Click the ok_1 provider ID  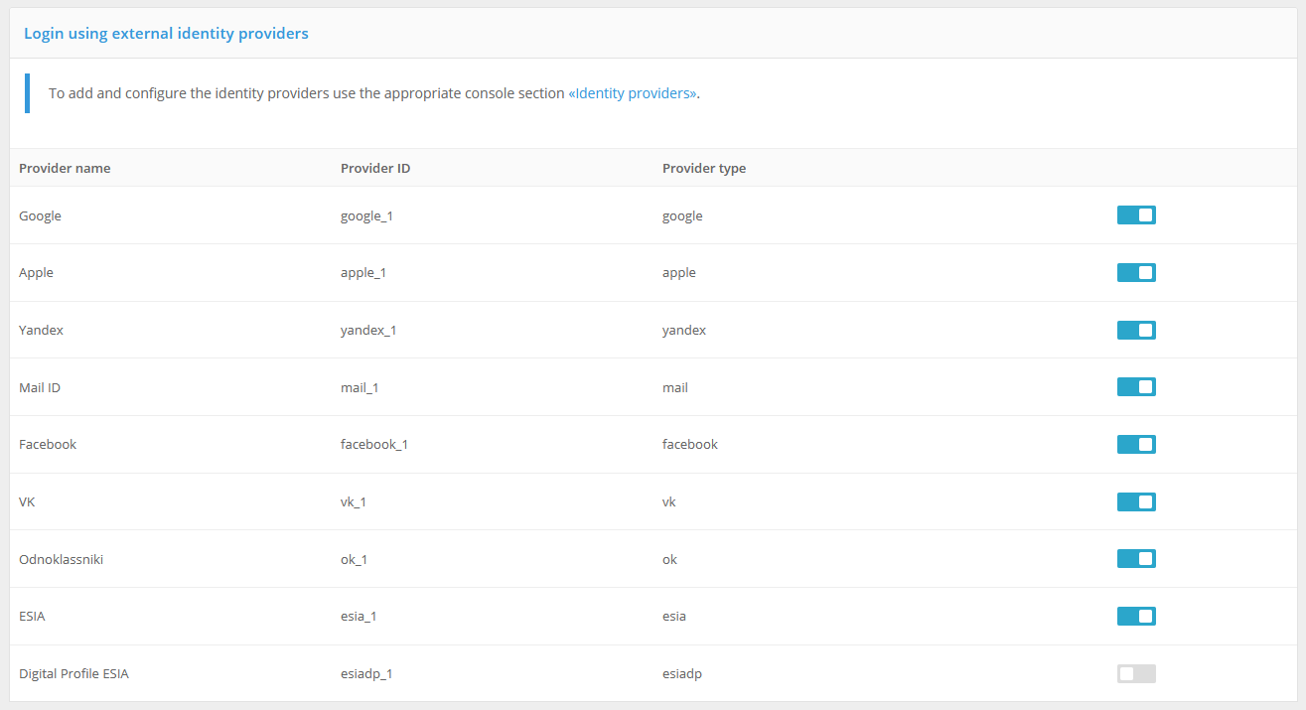355,559
